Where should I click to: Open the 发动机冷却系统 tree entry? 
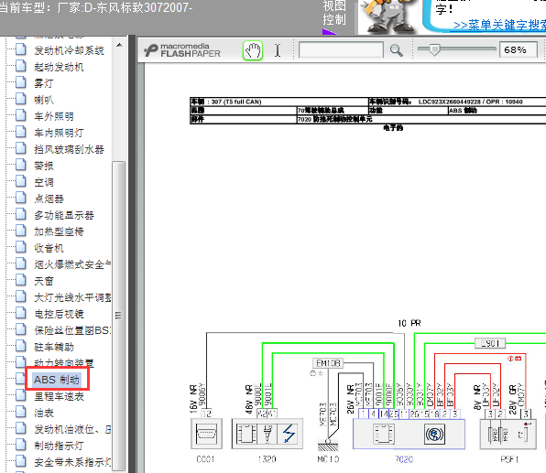click(69, 50)
